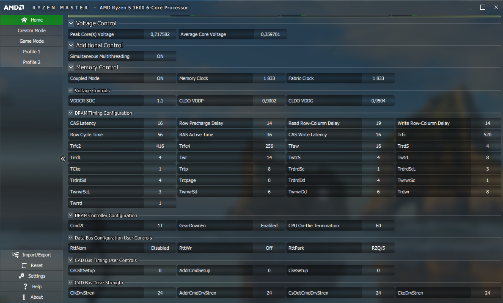Click the Trcpage row label
The image size is (503, 303).
(x=188, y=180)
